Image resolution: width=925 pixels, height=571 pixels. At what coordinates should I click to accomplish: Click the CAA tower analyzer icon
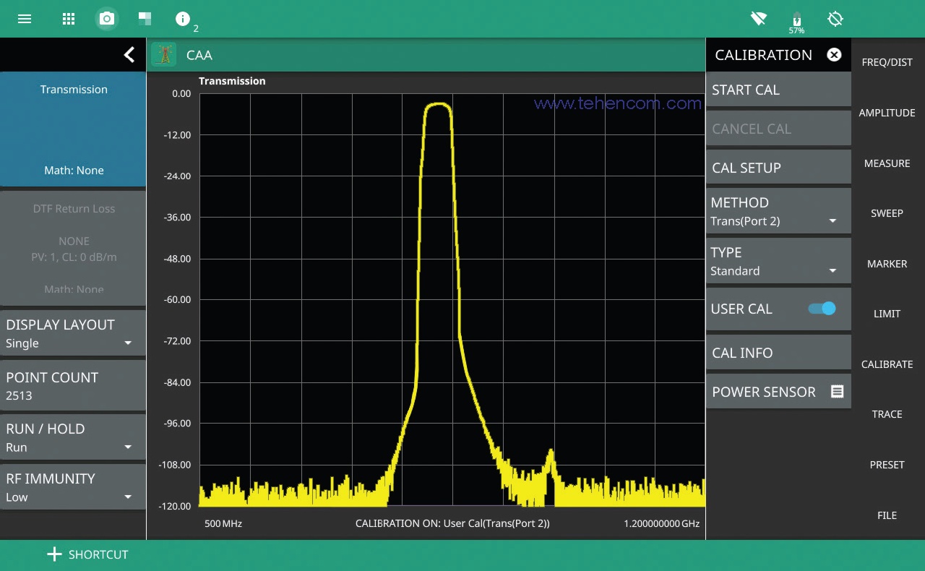click(x=164, y=55)
